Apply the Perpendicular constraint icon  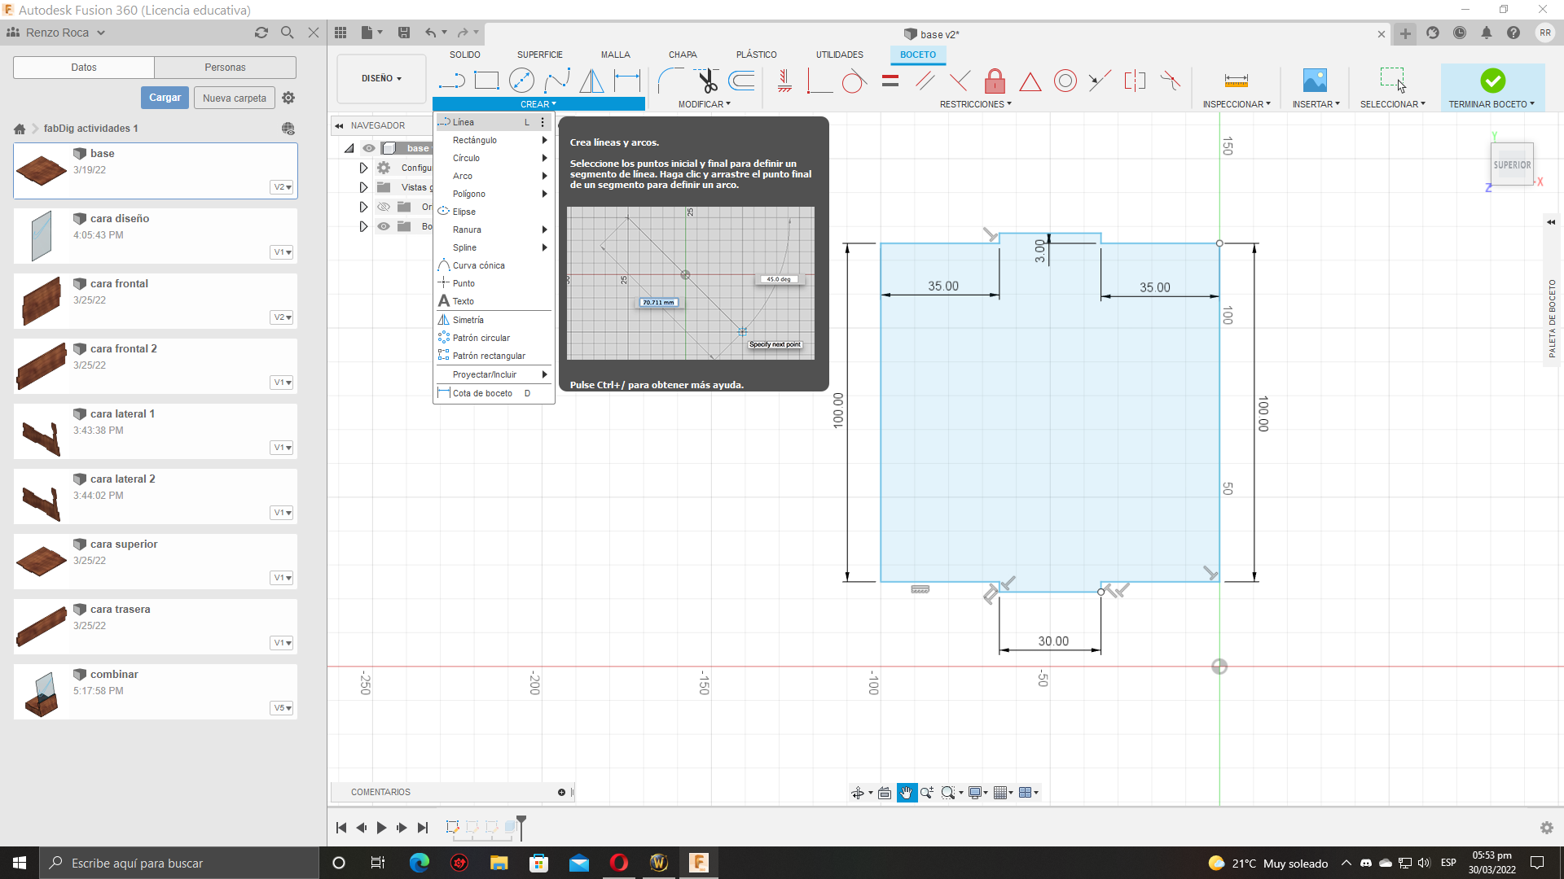pos(960,81)
